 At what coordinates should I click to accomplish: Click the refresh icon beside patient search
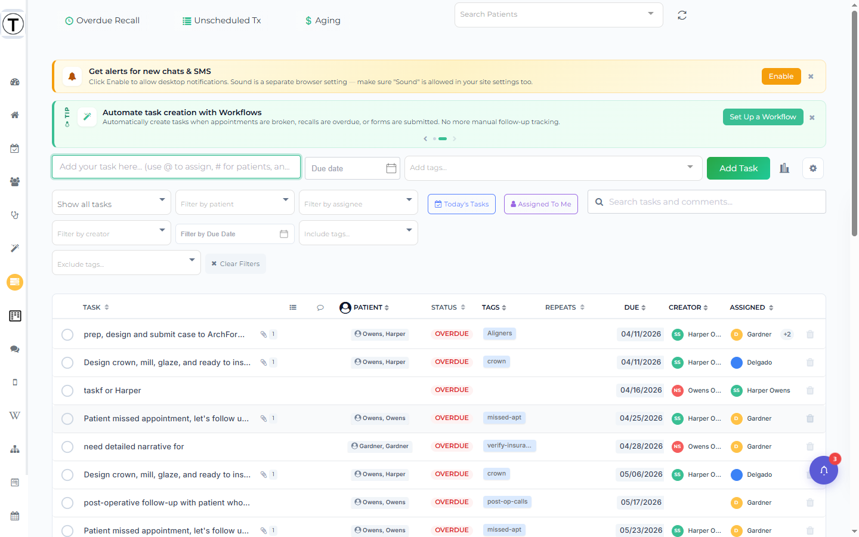click(682, 16)
